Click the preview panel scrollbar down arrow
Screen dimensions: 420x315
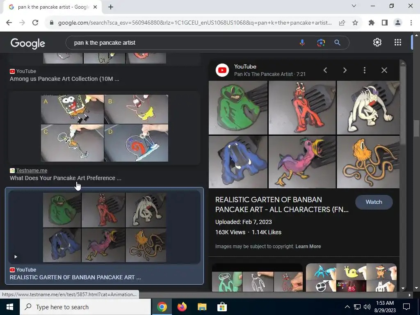(x=403, y=289)
